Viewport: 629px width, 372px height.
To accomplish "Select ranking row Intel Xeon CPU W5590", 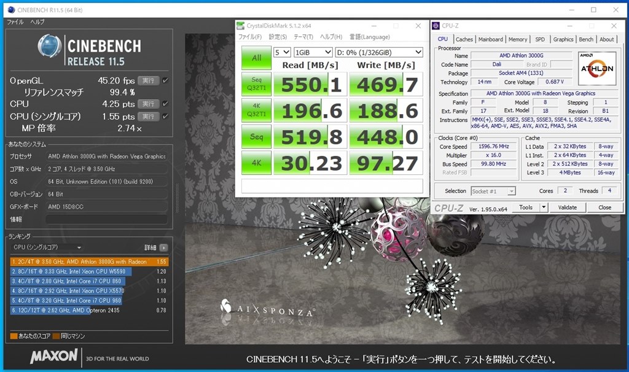I will (x=89, y=271).
